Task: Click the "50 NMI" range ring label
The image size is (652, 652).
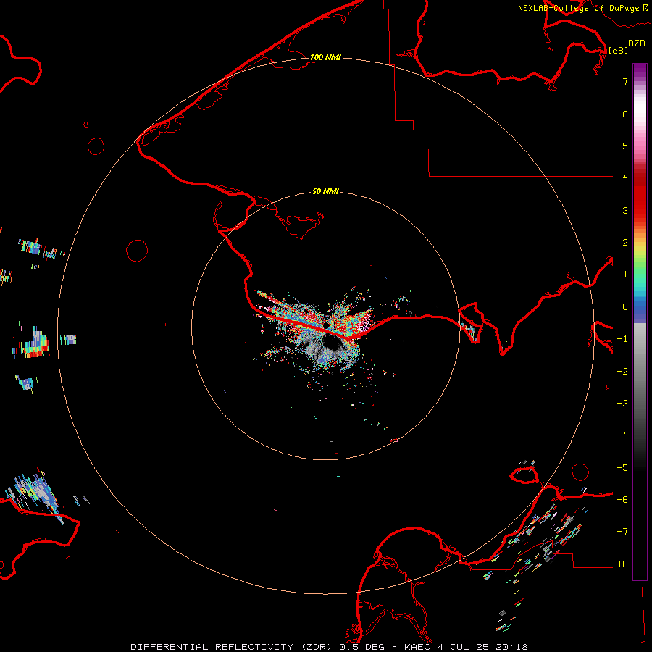Action: pos(325,191)
